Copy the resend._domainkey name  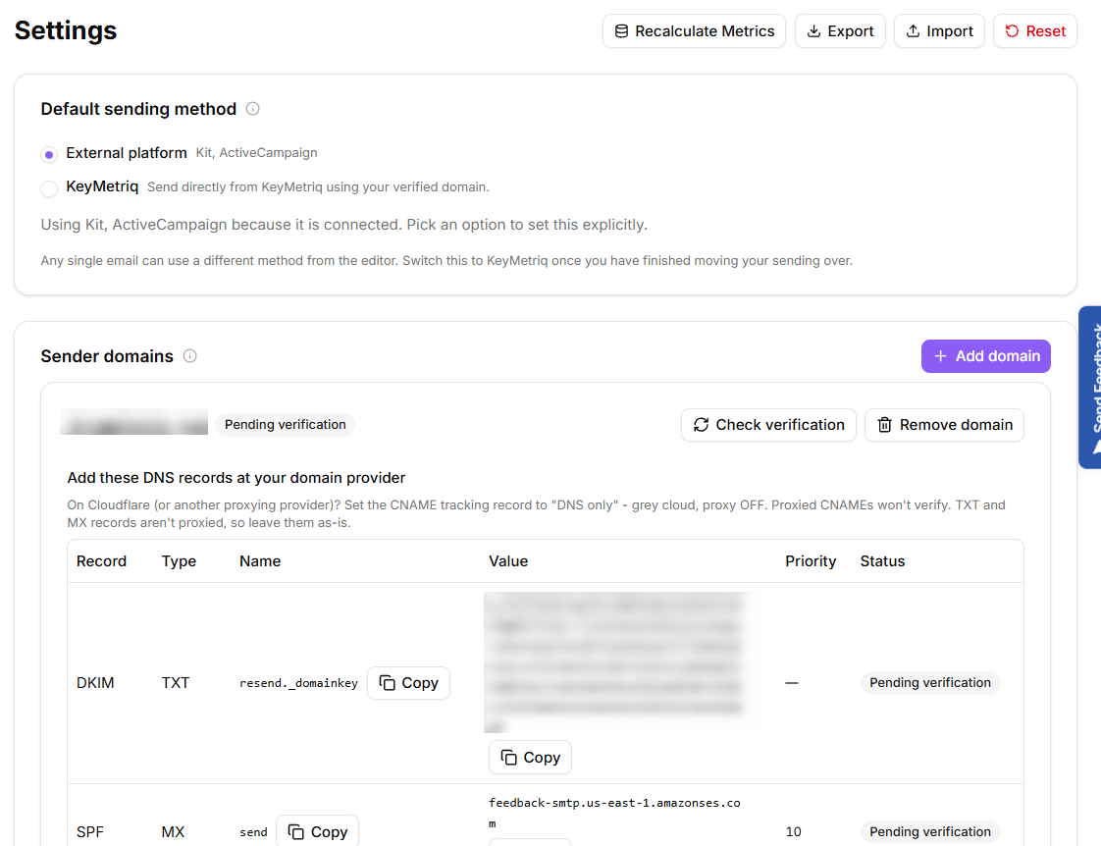tap(408, 683)
